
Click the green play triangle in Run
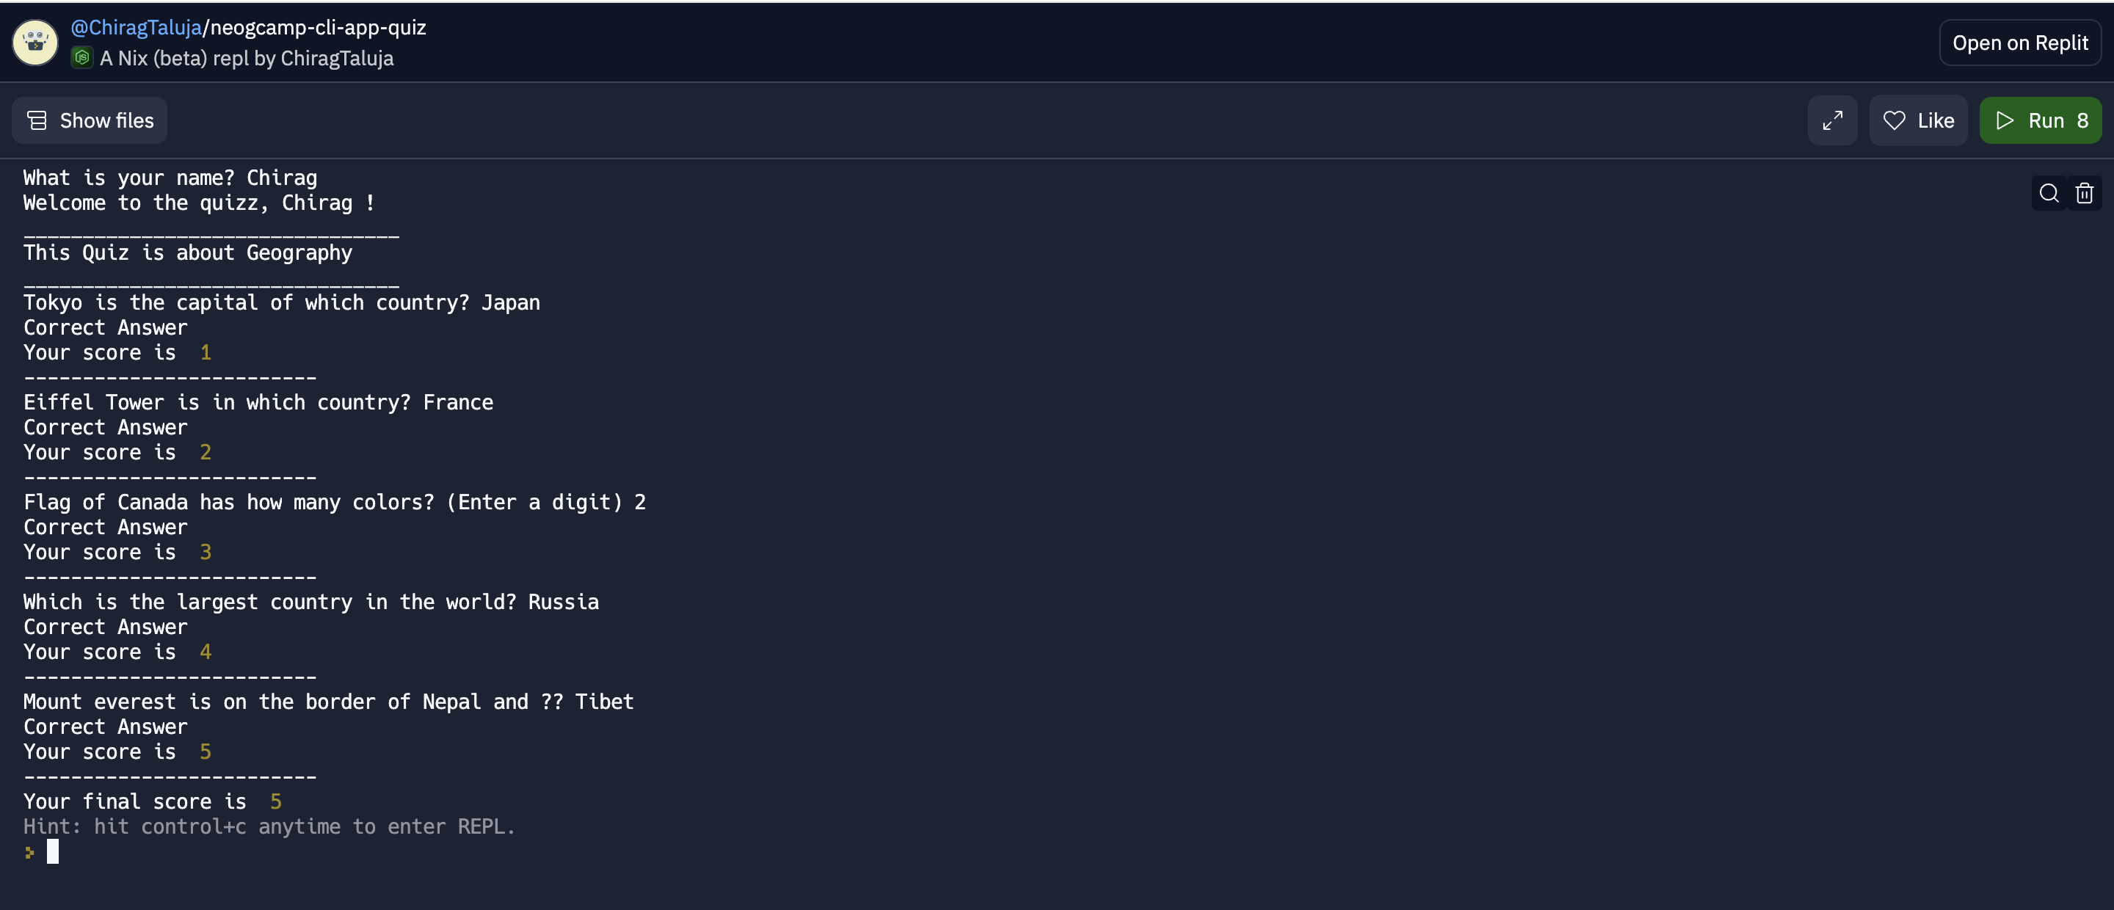2004,120
